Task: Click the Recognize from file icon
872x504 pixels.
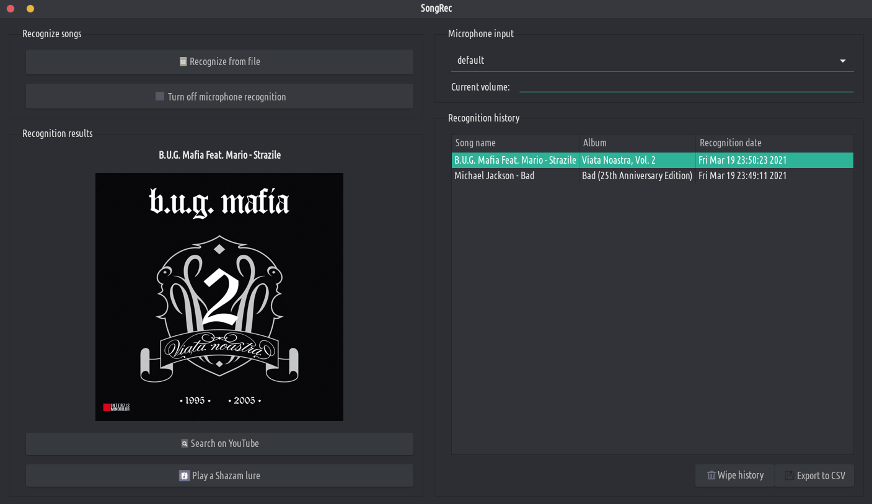Action: (183, 62)
